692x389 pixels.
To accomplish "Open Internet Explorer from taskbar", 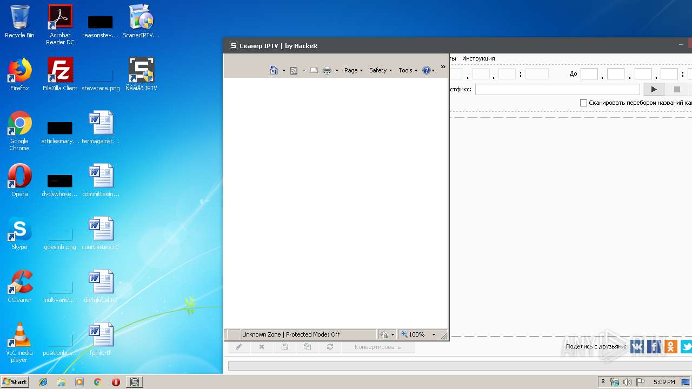I will (x=43, y=382).
